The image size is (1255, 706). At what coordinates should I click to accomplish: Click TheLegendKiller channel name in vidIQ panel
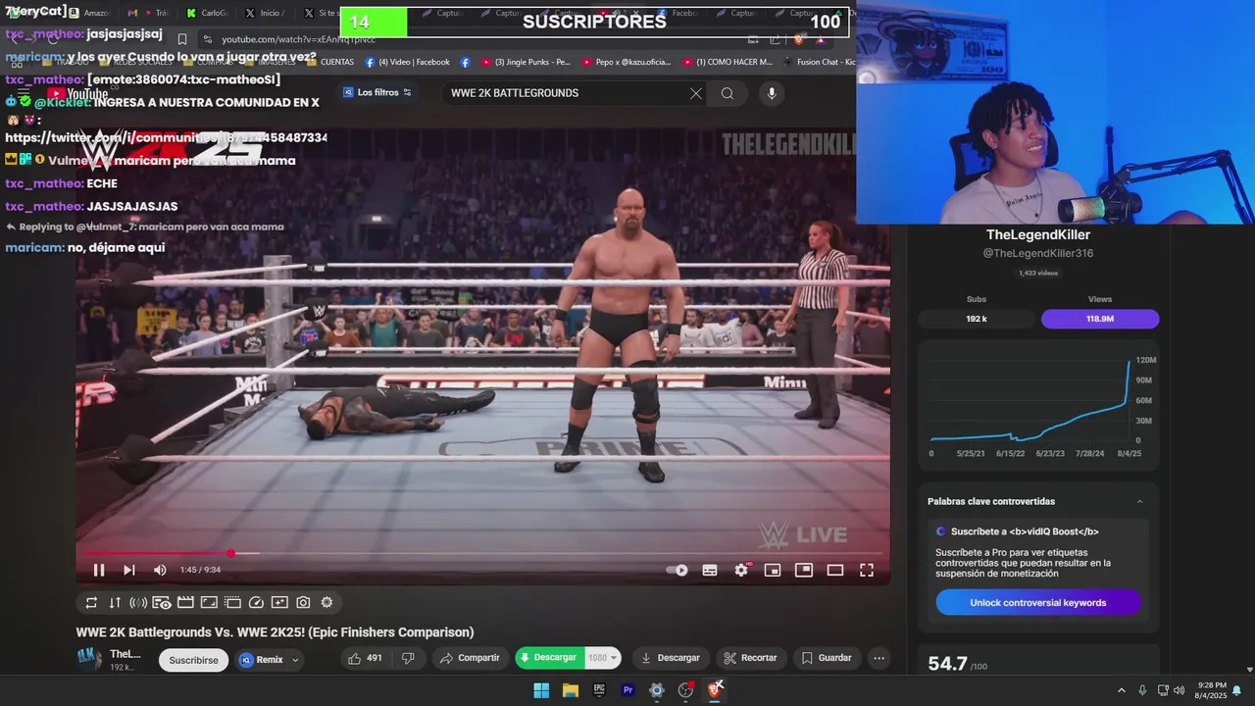coord(1038,235)
